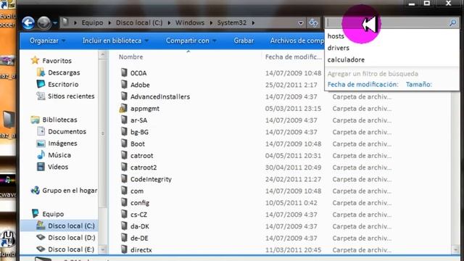This screenshot has width=464, height=261.
Task: Select 'Disco local (D:)' drive
Action: pos(72,238)
